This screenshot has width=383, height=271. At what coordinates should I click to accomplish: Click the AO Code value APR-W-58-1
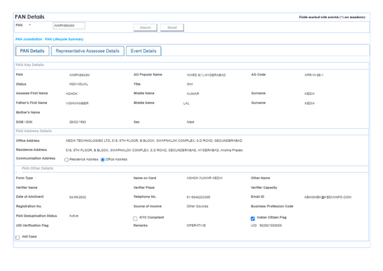point(314,75)
